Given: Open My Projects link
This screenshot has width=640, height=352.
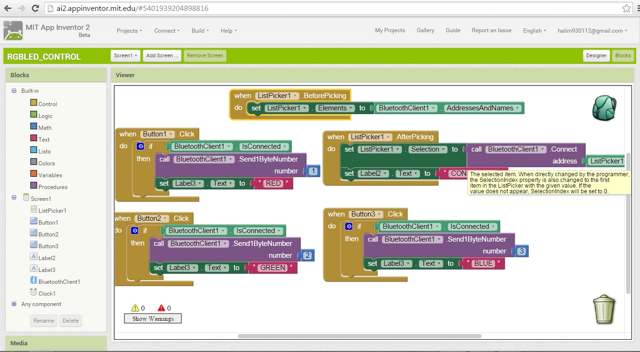Looking at the screenshot, I should 390,30.
